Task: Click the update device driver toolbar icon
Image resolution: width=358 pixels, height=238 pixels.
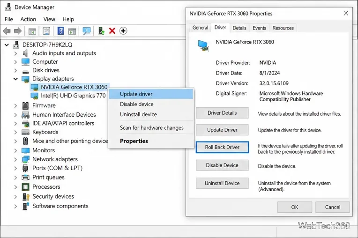Action: (x=101, y=31)
